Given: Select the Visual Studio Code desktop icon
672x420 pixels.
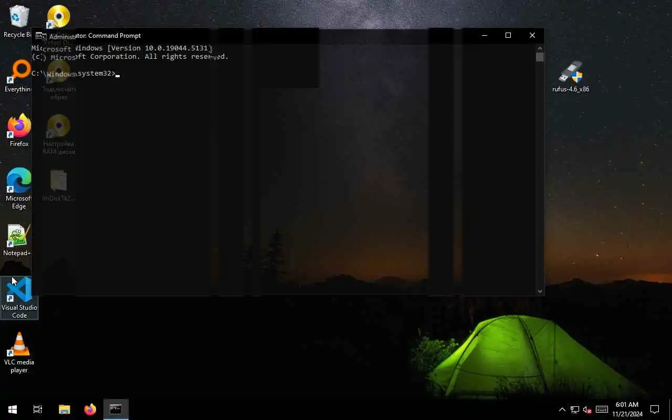Looking at the screenshot, I should [19, 298].
